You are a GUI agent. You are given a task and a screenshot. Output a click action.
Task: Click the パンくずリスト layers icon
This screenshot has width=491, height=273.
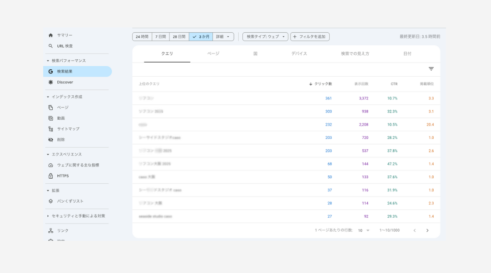(x=51, y=201)
